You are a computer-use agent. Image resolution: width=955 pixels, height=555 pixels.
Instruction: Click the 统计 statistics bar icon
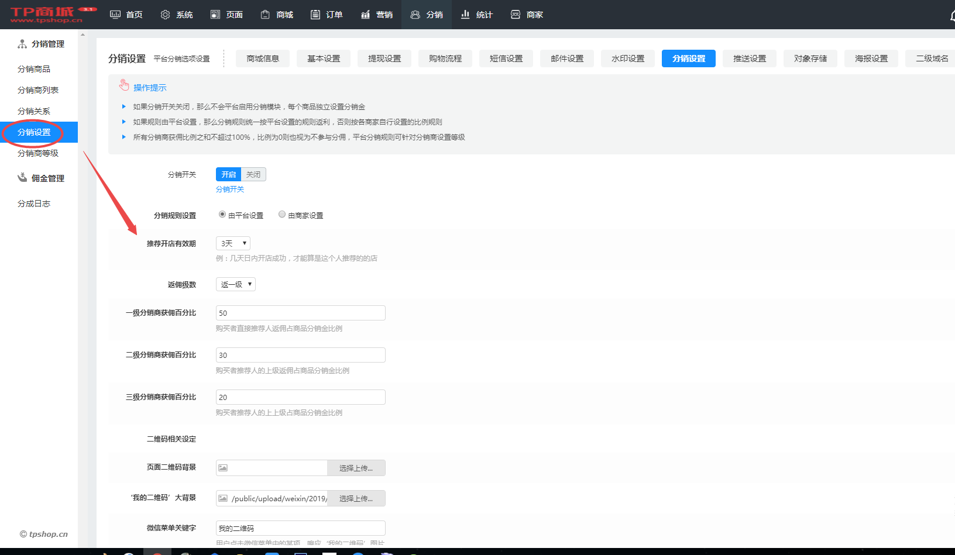coord(465,15)
